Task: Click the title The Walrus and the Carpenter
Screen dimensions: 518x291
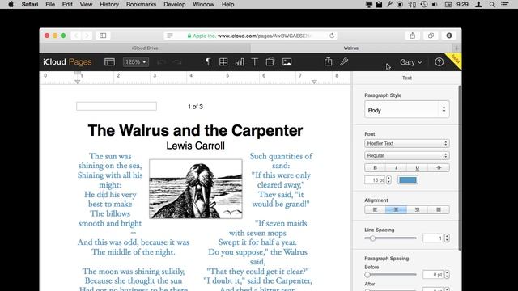Action: pyautogui.click(x=195, y=130)
